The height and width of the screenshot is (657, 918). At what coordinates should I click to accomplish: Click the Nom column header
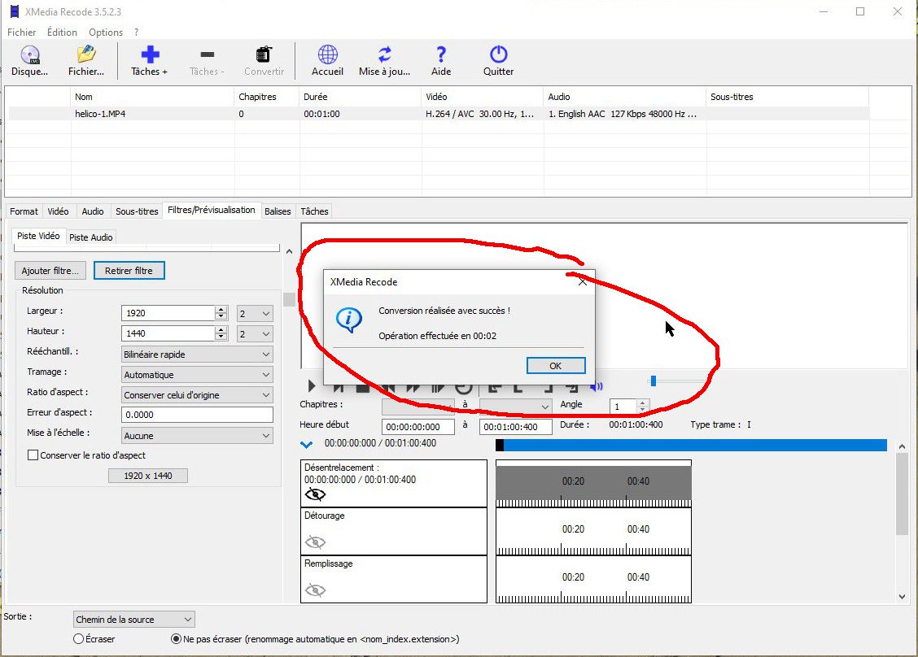click(152, 97)
